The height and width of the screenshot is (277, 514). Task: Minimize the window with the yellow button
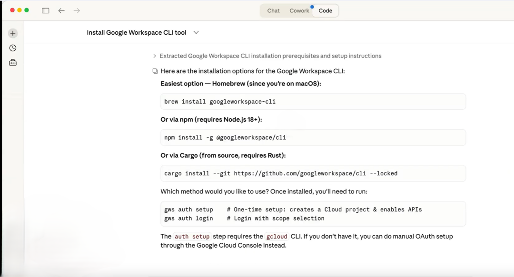click(x=20, y=10)
